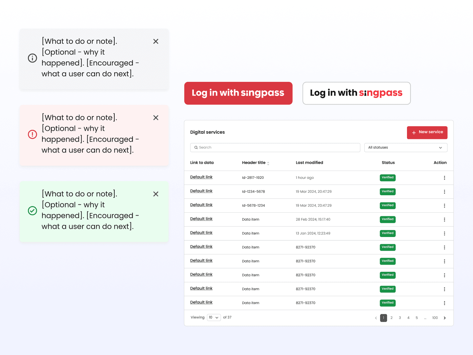The width and height of the screenshot is (473, 355).
Task: Close the grey info alert
Action: (x=156, y=41)
